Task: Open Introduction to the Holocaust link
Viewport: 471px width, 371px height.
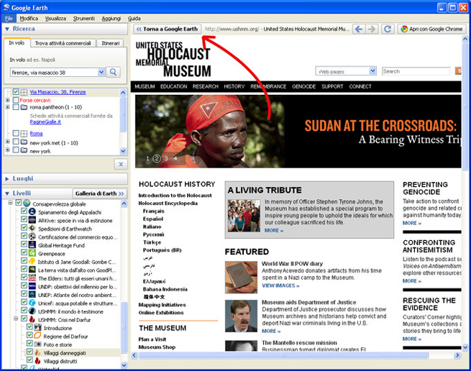Action: 175,196
